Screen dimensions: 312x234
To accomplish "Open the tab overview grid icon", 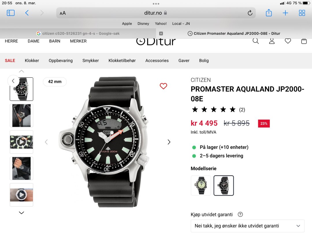I will [302, 13].
